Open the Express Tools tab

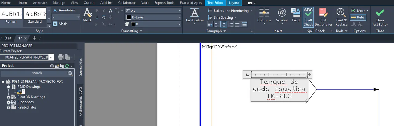[164, 3]
